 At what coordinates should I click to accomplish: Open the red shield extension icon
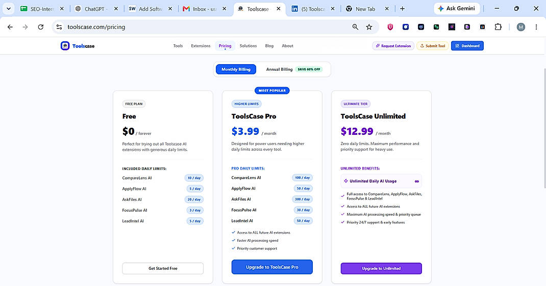click(x=390, y=27)
